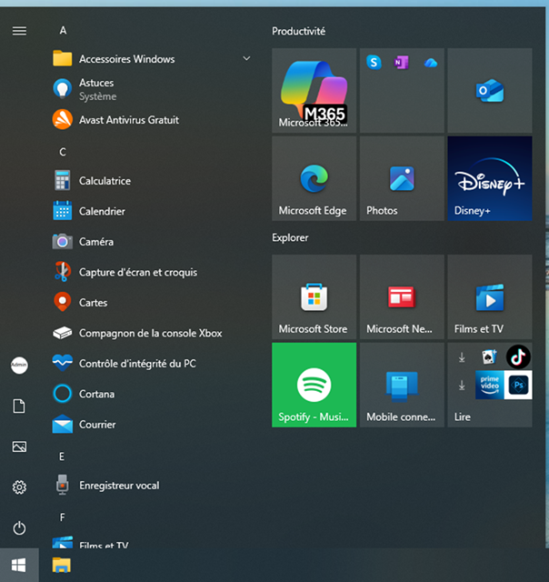Viewport: 549px width, 582px height.
Task: Open the power options menu
Action: tap(19, 527)
